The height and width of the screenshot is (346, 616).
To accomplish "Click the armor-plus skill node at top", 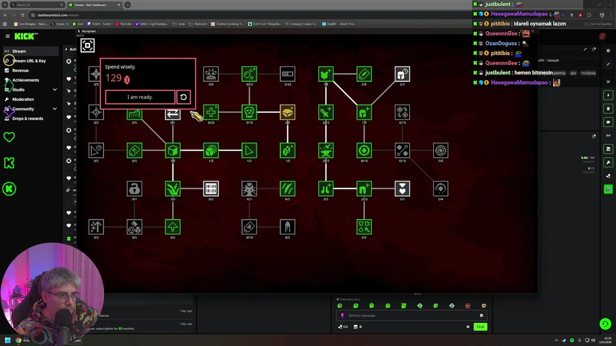I will (x=326, y=74).
